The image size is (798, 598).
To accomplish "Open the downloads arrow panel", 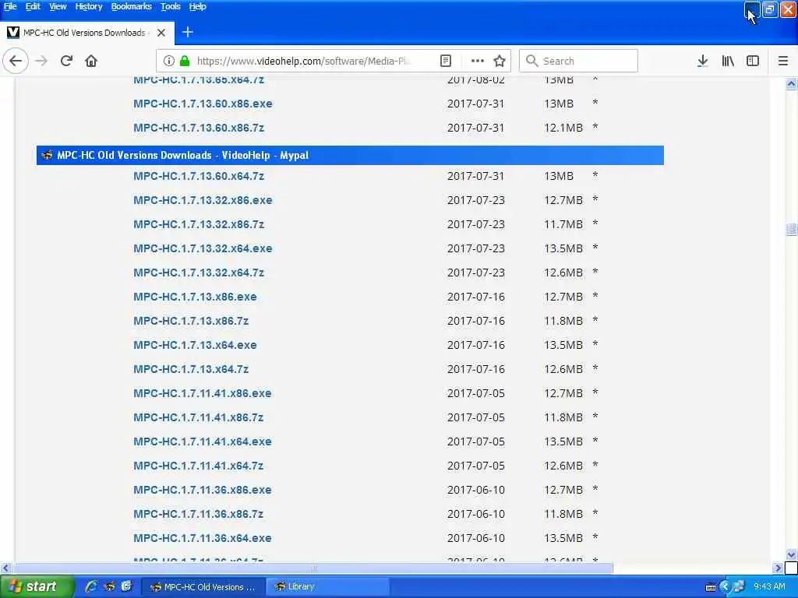I will click(x=702, y=61).
